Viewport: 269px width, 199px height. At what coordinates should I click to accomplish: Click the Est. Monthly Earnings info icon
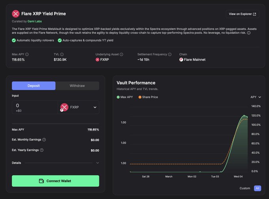point(44,140)
